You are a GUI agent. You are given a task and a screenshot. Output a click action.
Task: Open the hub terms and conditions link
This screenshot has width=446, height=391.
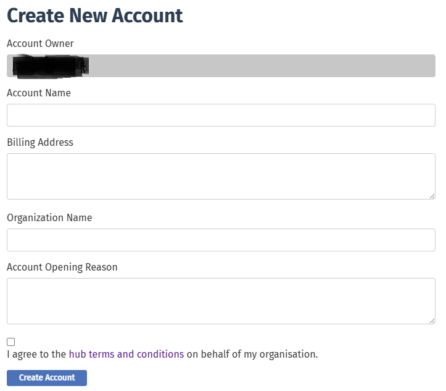tap(126, 355)
